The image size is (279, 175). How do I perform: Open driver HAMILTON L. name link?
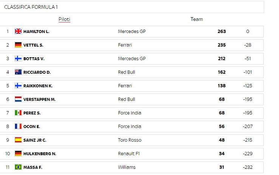pyautogui.click(x=36, y=31)
